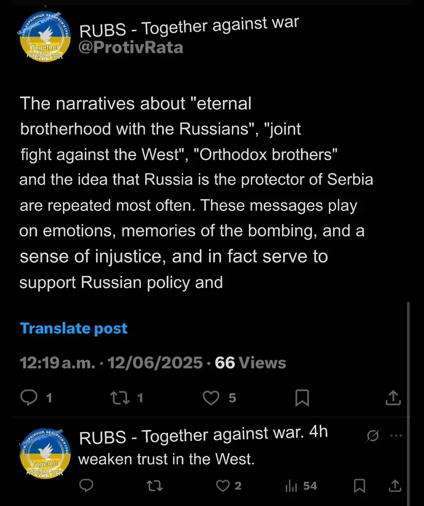Share the main post via share icon
The height and width of the screenshot is (506, 424).
(x=393, y=397)
